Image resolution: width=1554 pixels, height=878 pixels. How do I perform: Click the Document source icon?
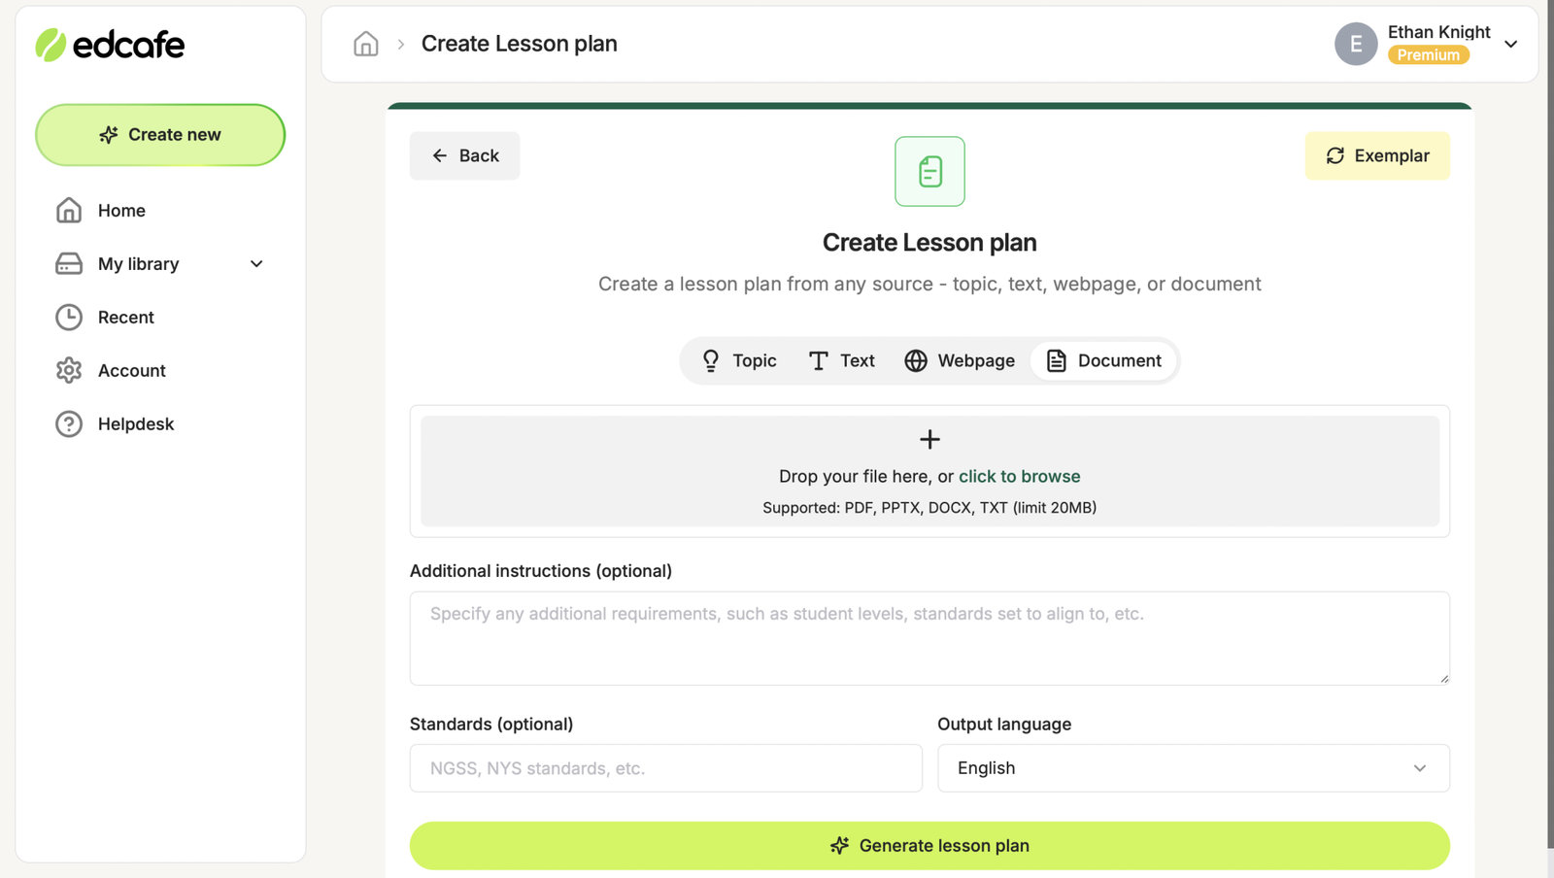(1056, 360)
